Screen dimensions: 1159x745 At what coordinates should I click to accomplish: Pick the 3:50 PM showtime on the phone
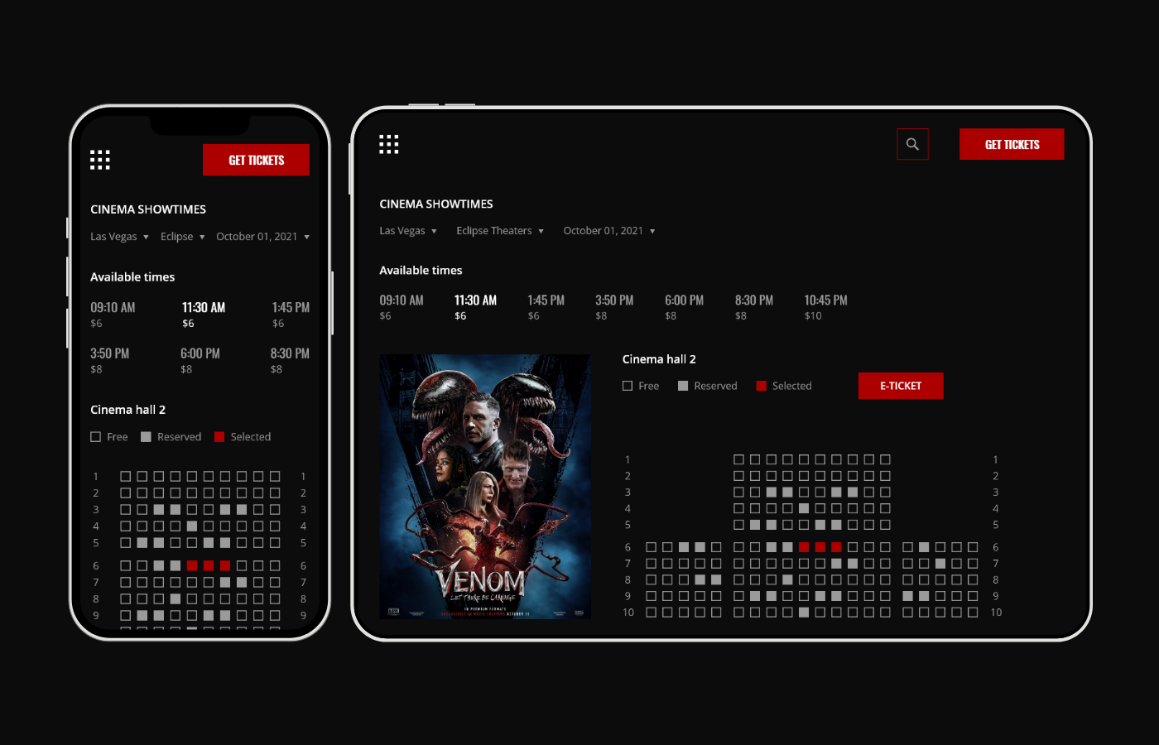(109, 361)
